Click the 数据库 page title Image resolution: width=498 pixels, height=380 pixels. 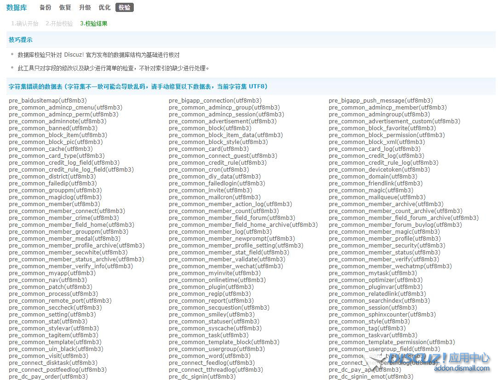pyautogui.click(x=17, y=7)
